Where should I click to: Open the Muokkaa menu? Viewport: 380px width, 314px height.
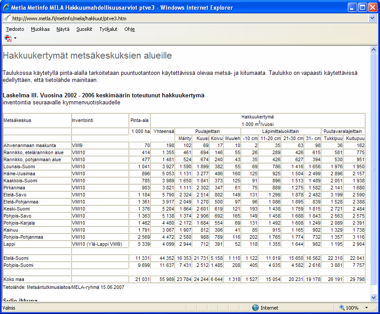coord(40,30)
